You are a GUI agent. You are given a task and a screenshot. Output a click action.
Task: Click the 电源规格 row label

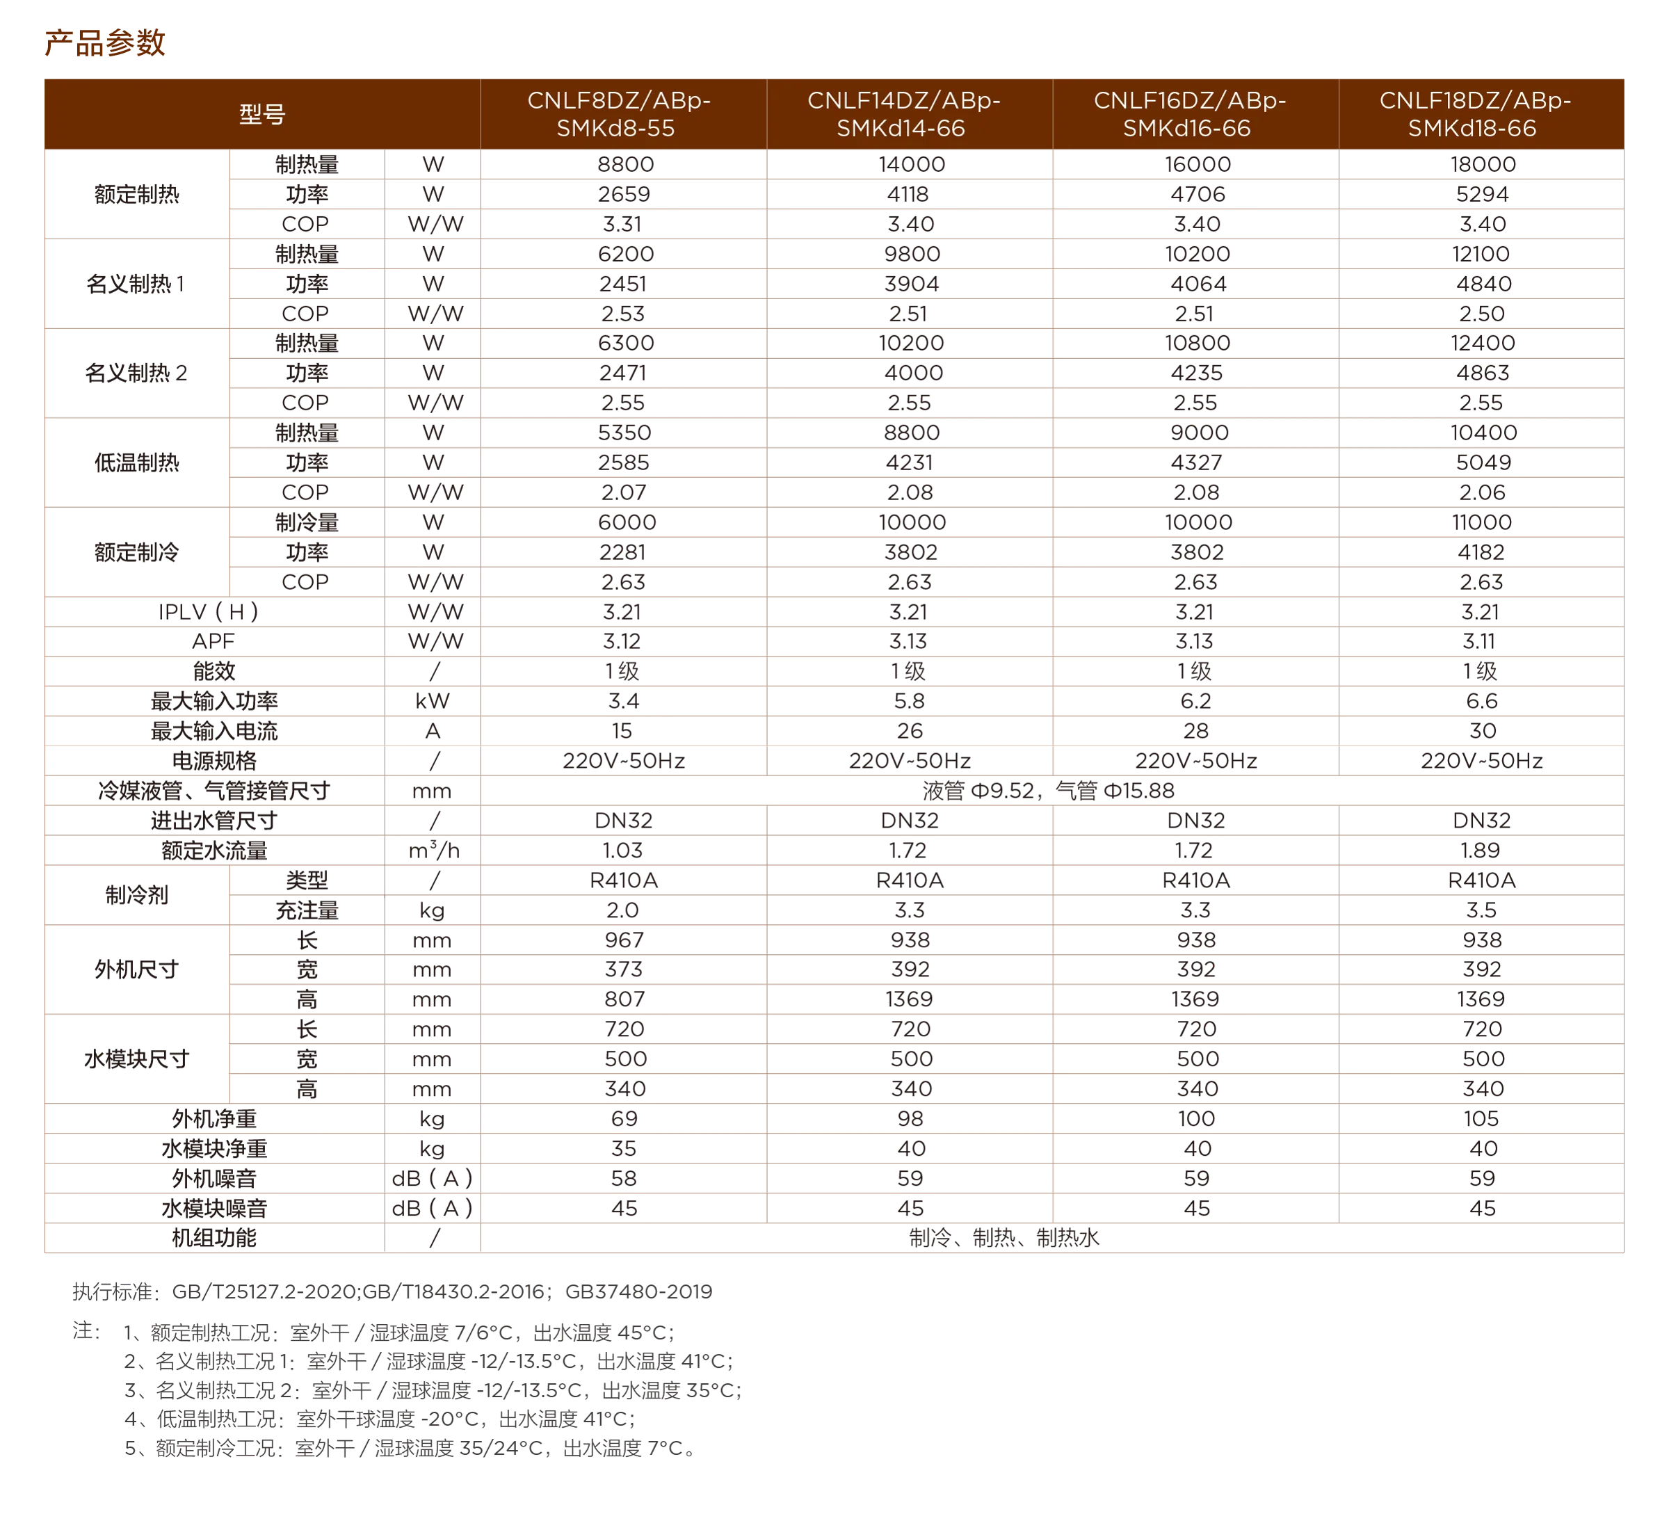coord(216,761)
